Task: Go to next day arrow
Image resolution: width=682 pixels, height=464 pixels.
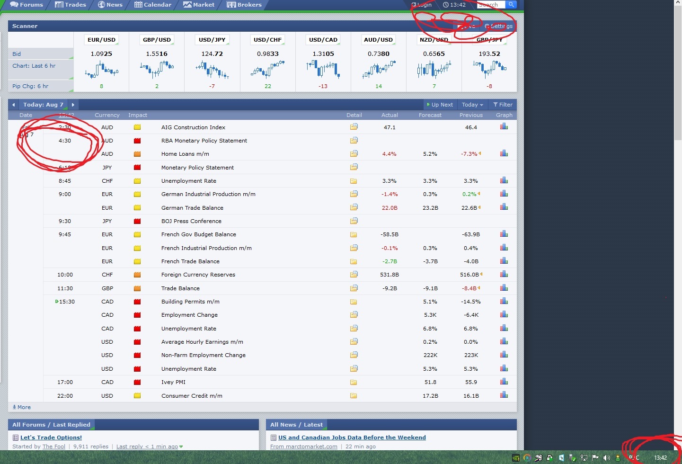Action: coord(73,105)
